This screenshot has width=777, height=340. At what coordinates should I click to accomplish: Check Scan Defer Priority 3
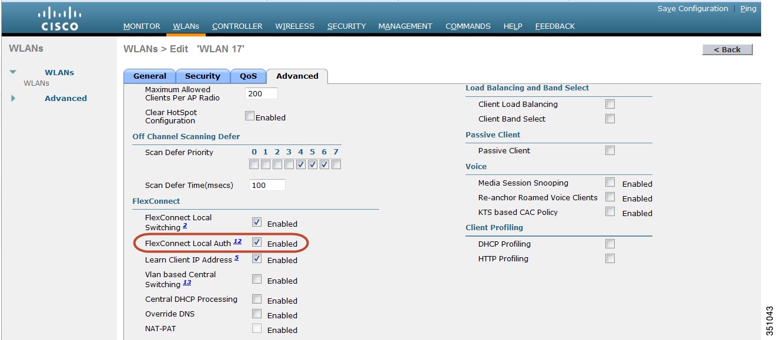click(x=289, y=164)
